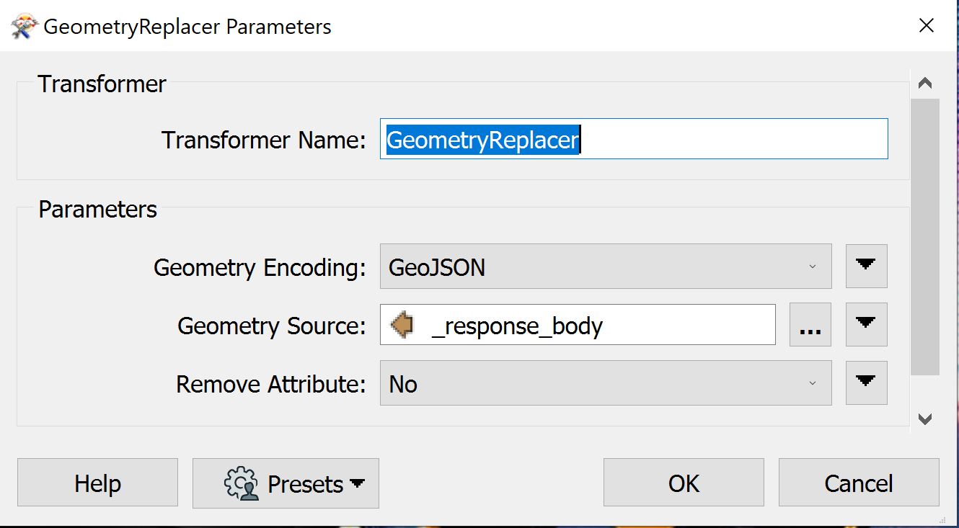Close the GeometryReplacer Parameters dialog
959x528 pixels.
926,26
